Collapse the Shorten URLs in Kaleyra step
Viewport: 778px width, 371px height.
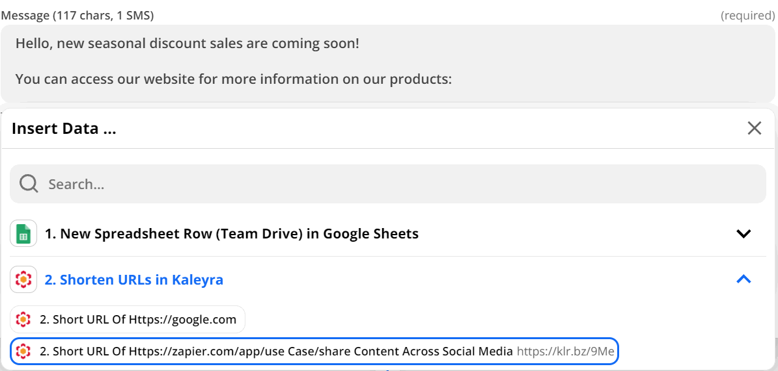(743, 279)
